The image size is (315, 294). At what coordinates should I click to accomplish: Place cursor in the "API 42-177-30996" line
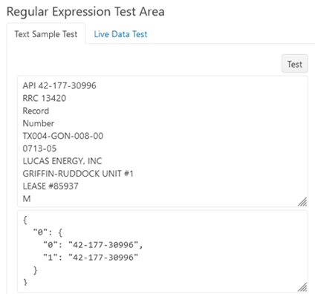pos(59,85)
